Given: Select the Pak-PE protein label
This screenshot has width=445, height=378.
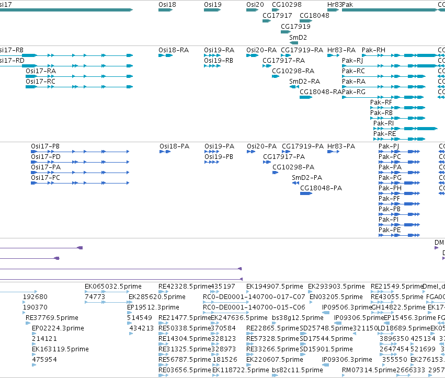Looking at the screenshot, I should (x=390, y=231).
